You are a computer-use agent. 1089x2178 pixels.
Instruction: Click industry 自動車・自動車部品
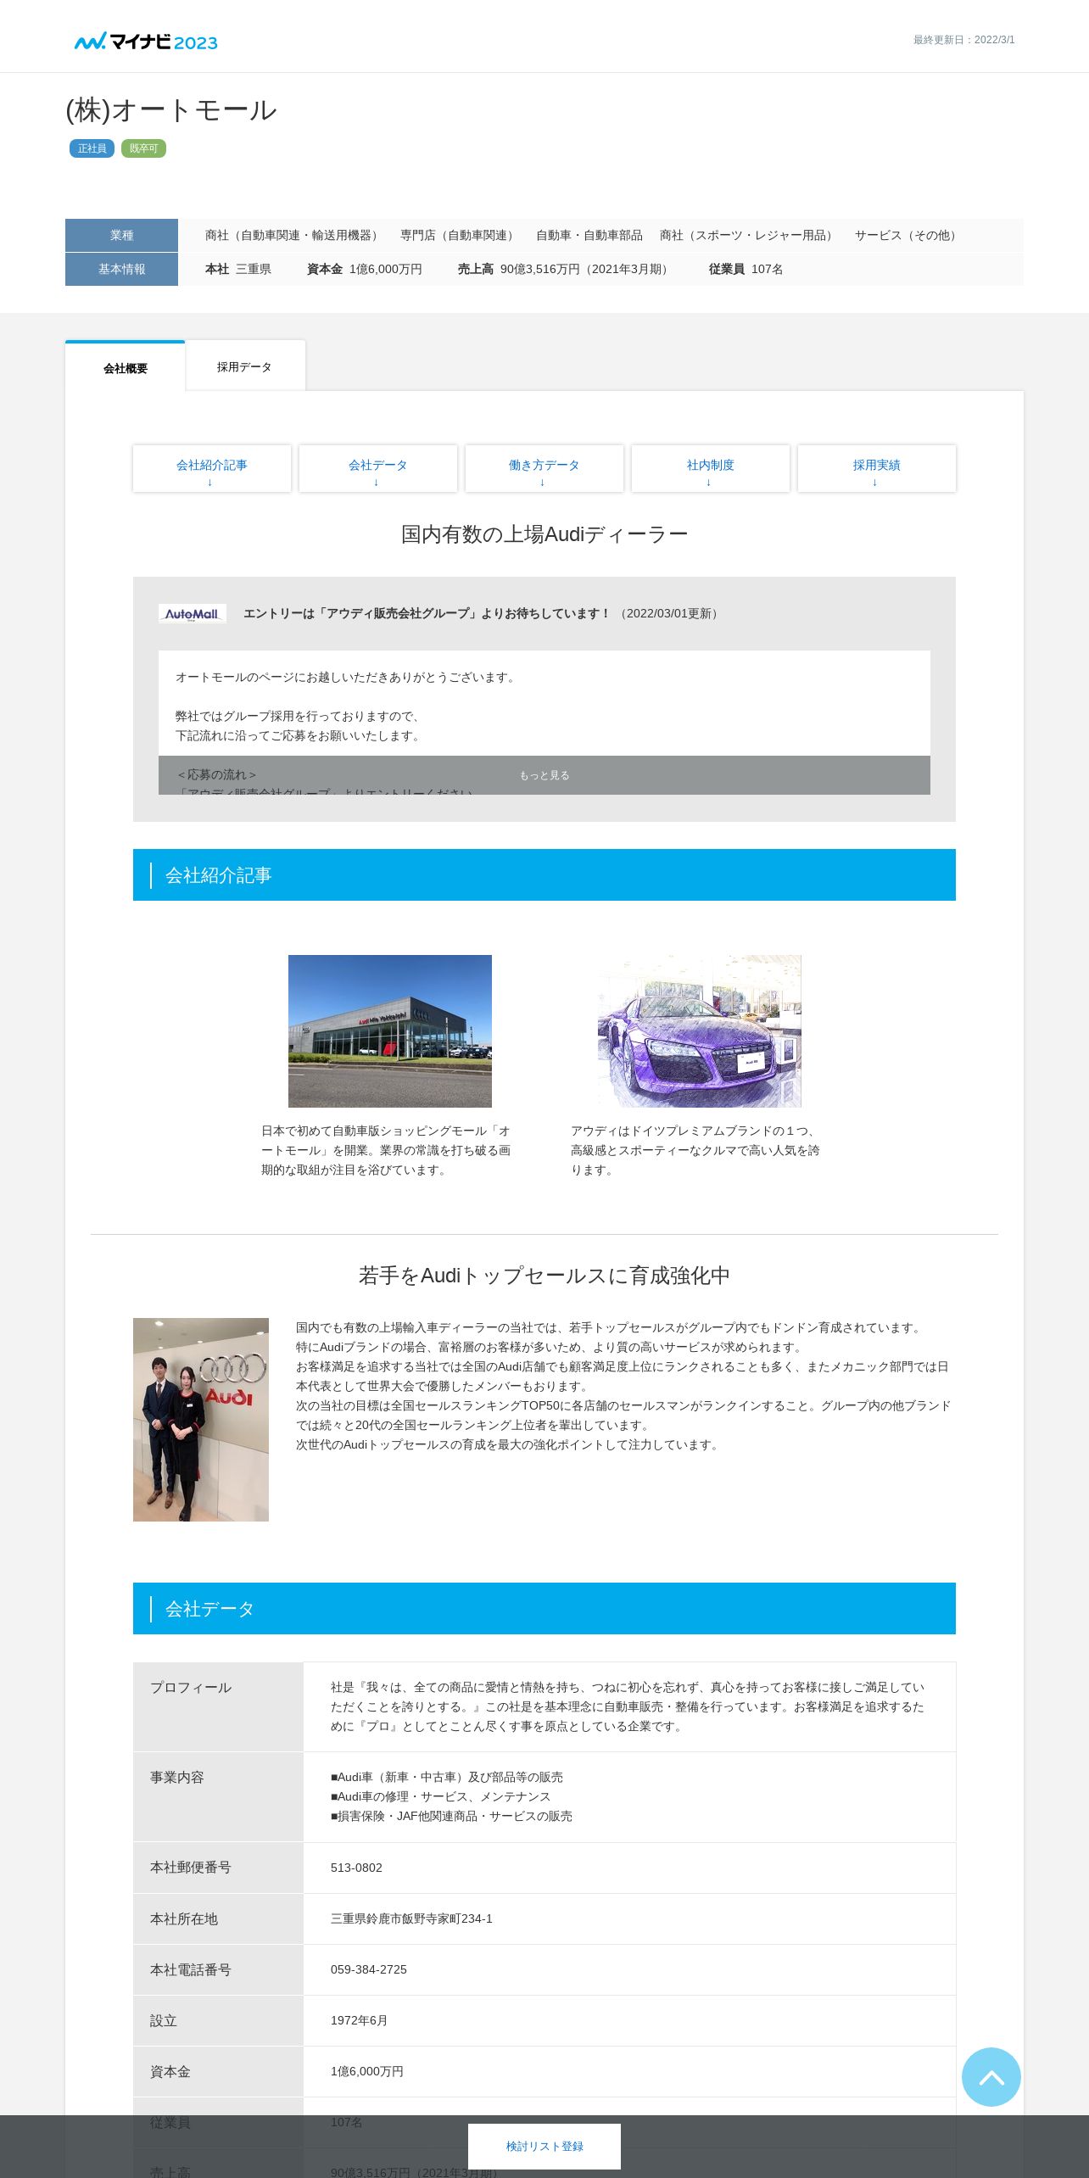click(589, 235)
